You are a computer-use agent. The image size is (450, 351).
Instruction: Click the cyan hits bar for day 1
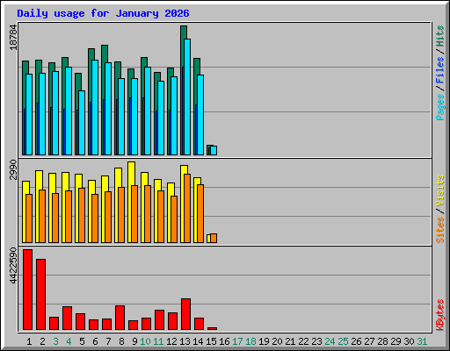tap(29, 114)
